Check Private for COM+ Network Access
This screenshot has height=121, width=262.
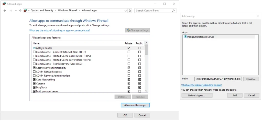[129, 72]
